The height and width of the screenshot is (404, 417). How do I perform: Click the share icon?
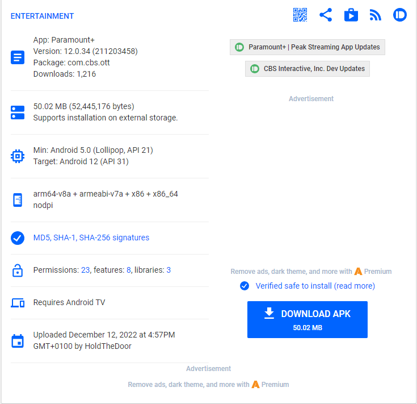(x=326, y=15)
